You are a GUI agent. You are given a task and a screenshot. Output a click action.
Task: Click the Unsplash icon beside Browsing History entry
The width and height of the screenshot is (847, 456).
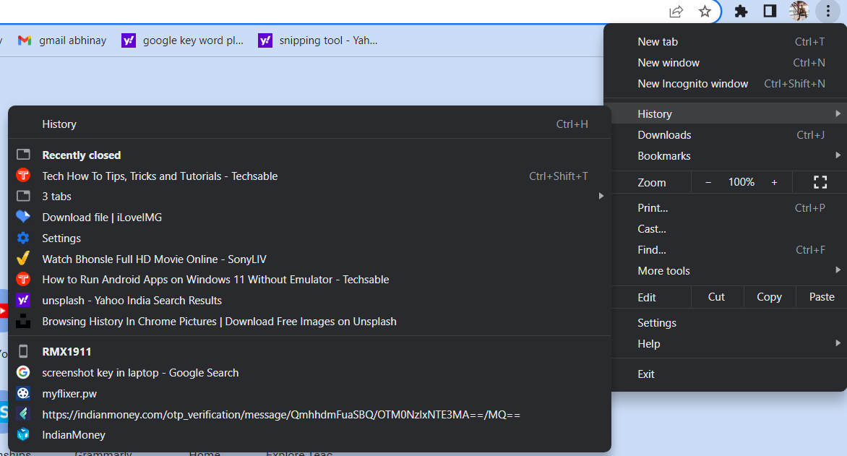(x=23, y=321)
